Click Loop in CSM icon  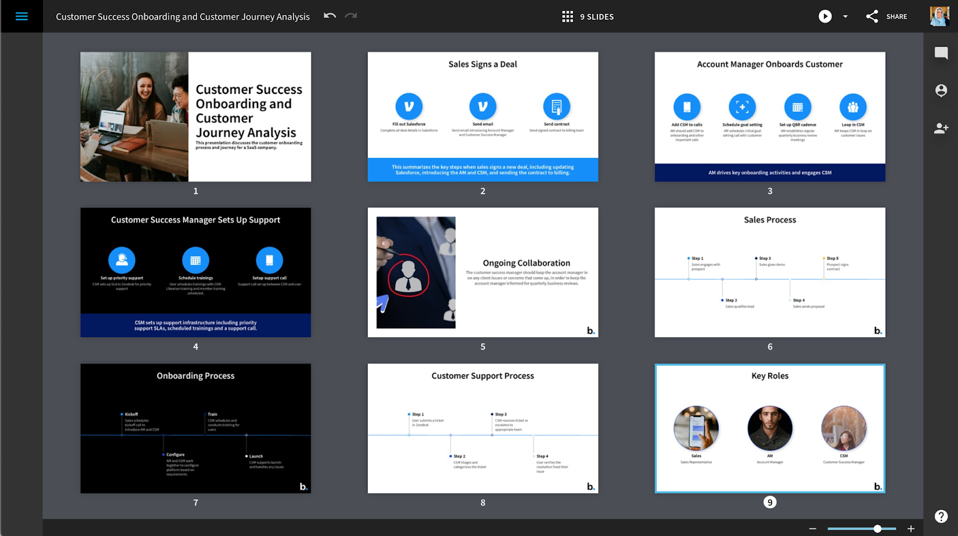853,107
